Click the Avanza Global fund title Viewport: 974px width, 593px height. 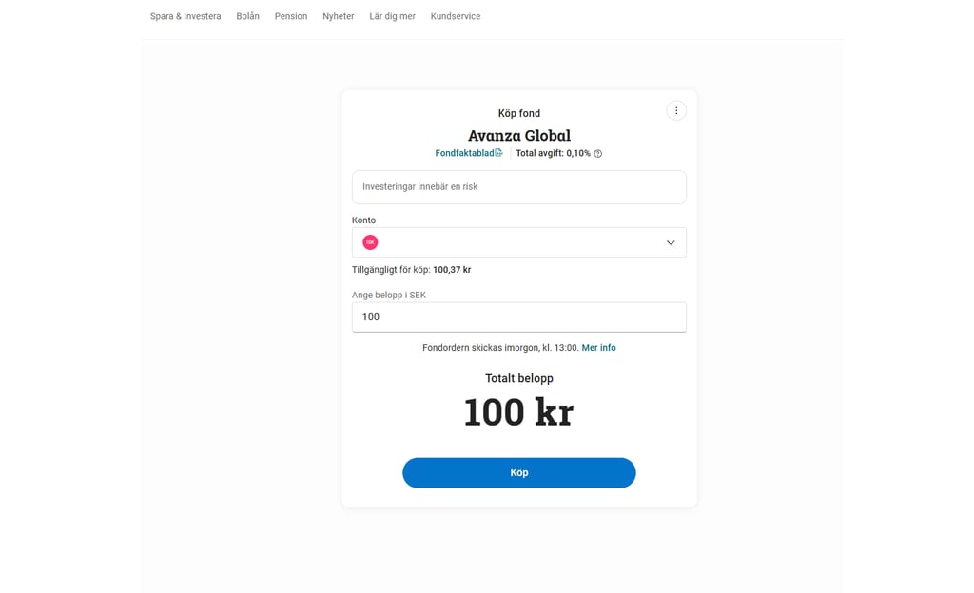518,135
